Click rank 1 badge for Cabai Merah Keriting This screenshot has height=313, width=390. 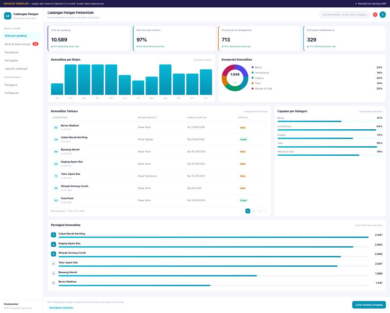[x=54, y=235]
